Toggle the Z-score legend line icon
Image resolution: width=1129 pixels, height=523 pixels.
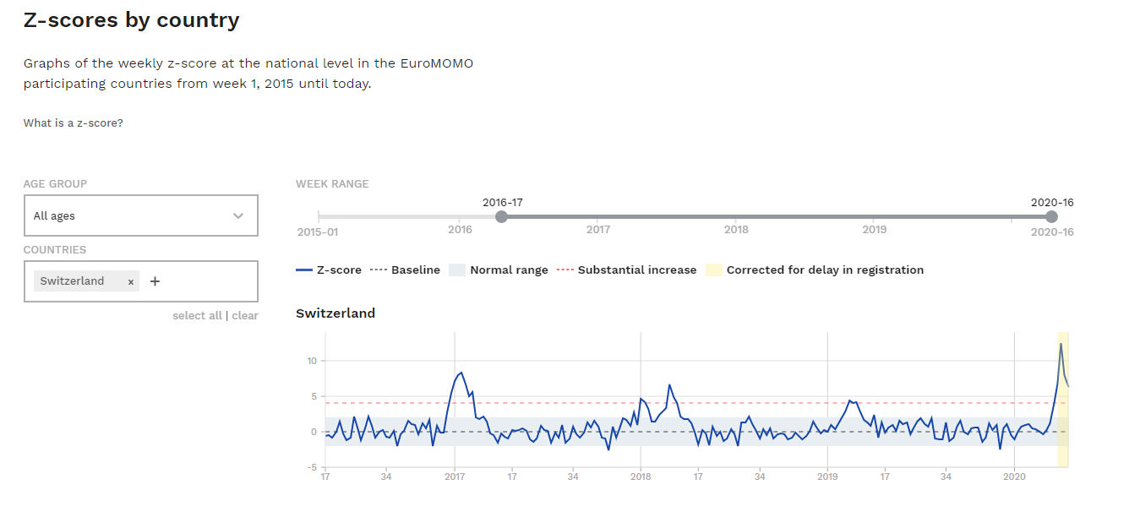(x=304, y=270)
